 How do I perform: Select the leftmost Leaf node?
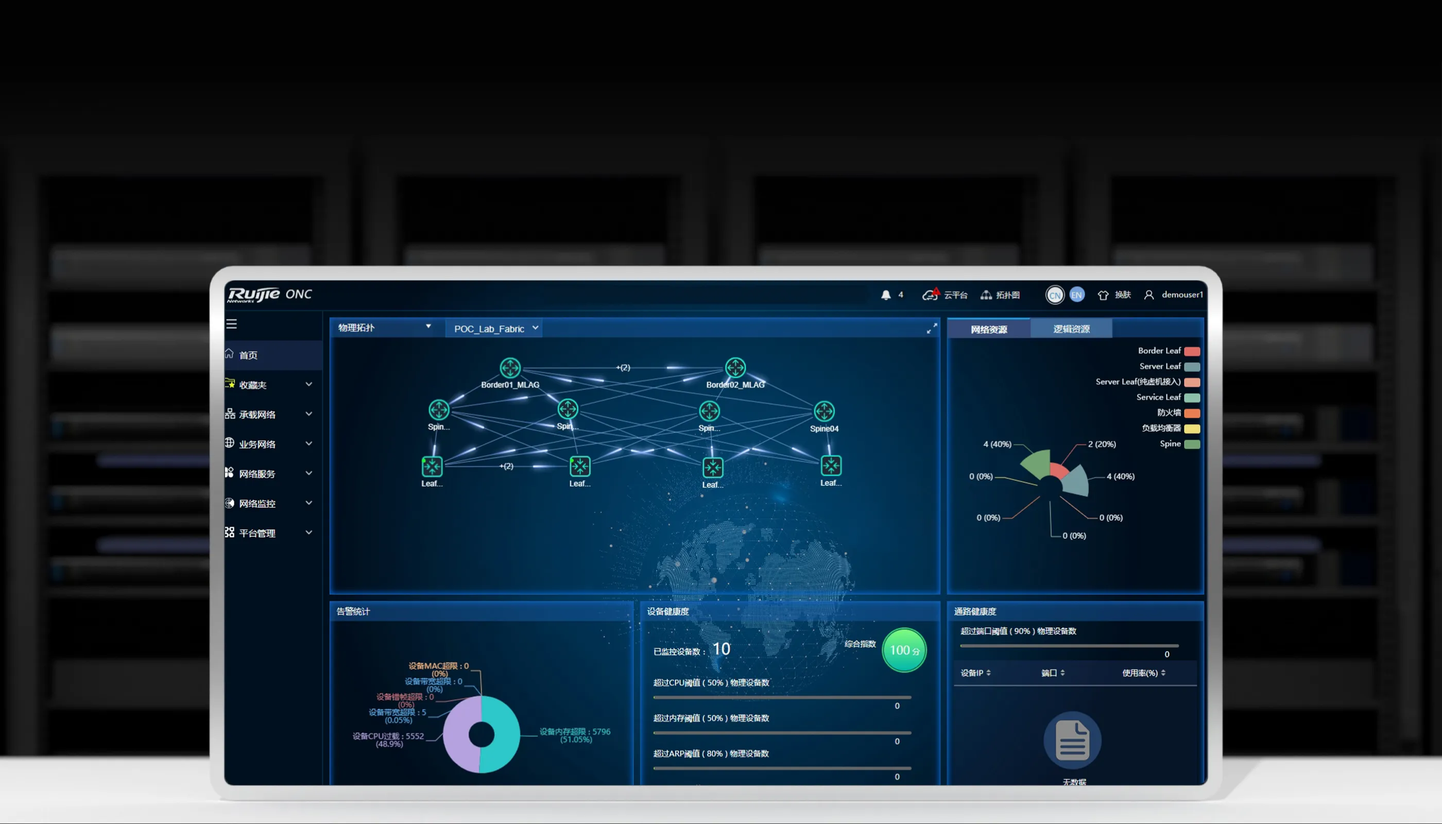pos(432,466)
